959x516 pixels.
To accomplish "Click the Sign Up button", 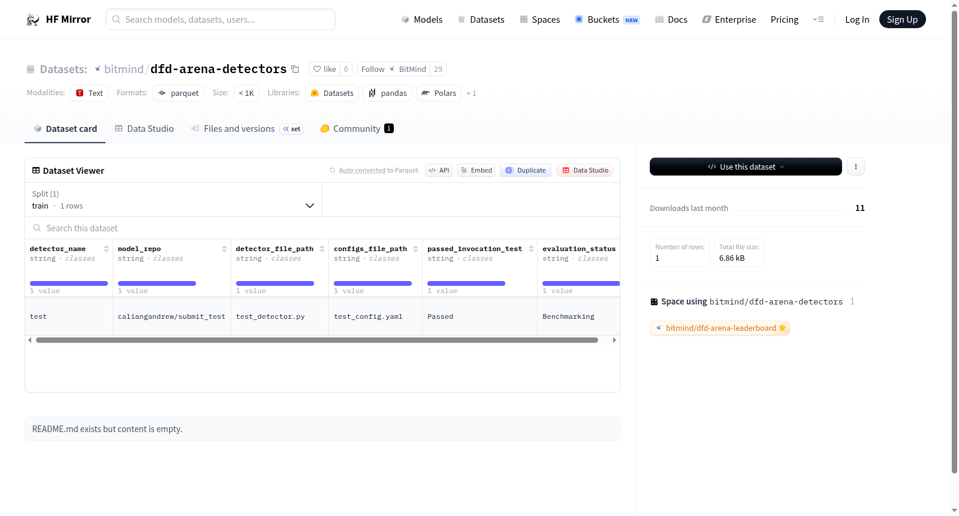I will click(903, 19).
